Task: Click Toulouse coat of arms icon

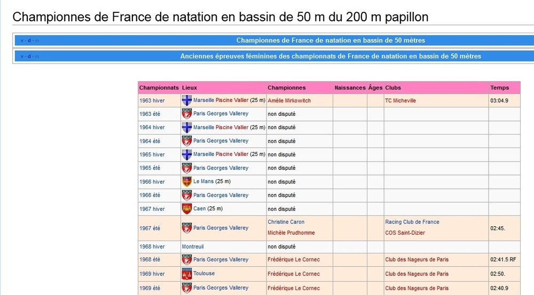Action: (186, 274)
